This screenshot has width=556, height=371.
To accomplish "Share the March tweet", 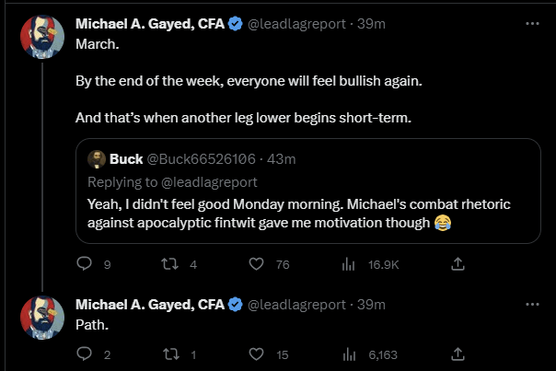I will (458, 264).
